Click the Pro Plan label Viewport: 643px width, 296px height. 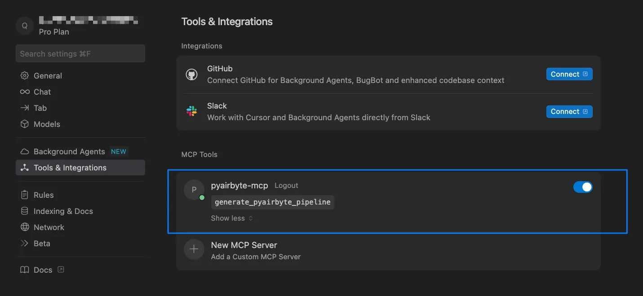(54, 32)
